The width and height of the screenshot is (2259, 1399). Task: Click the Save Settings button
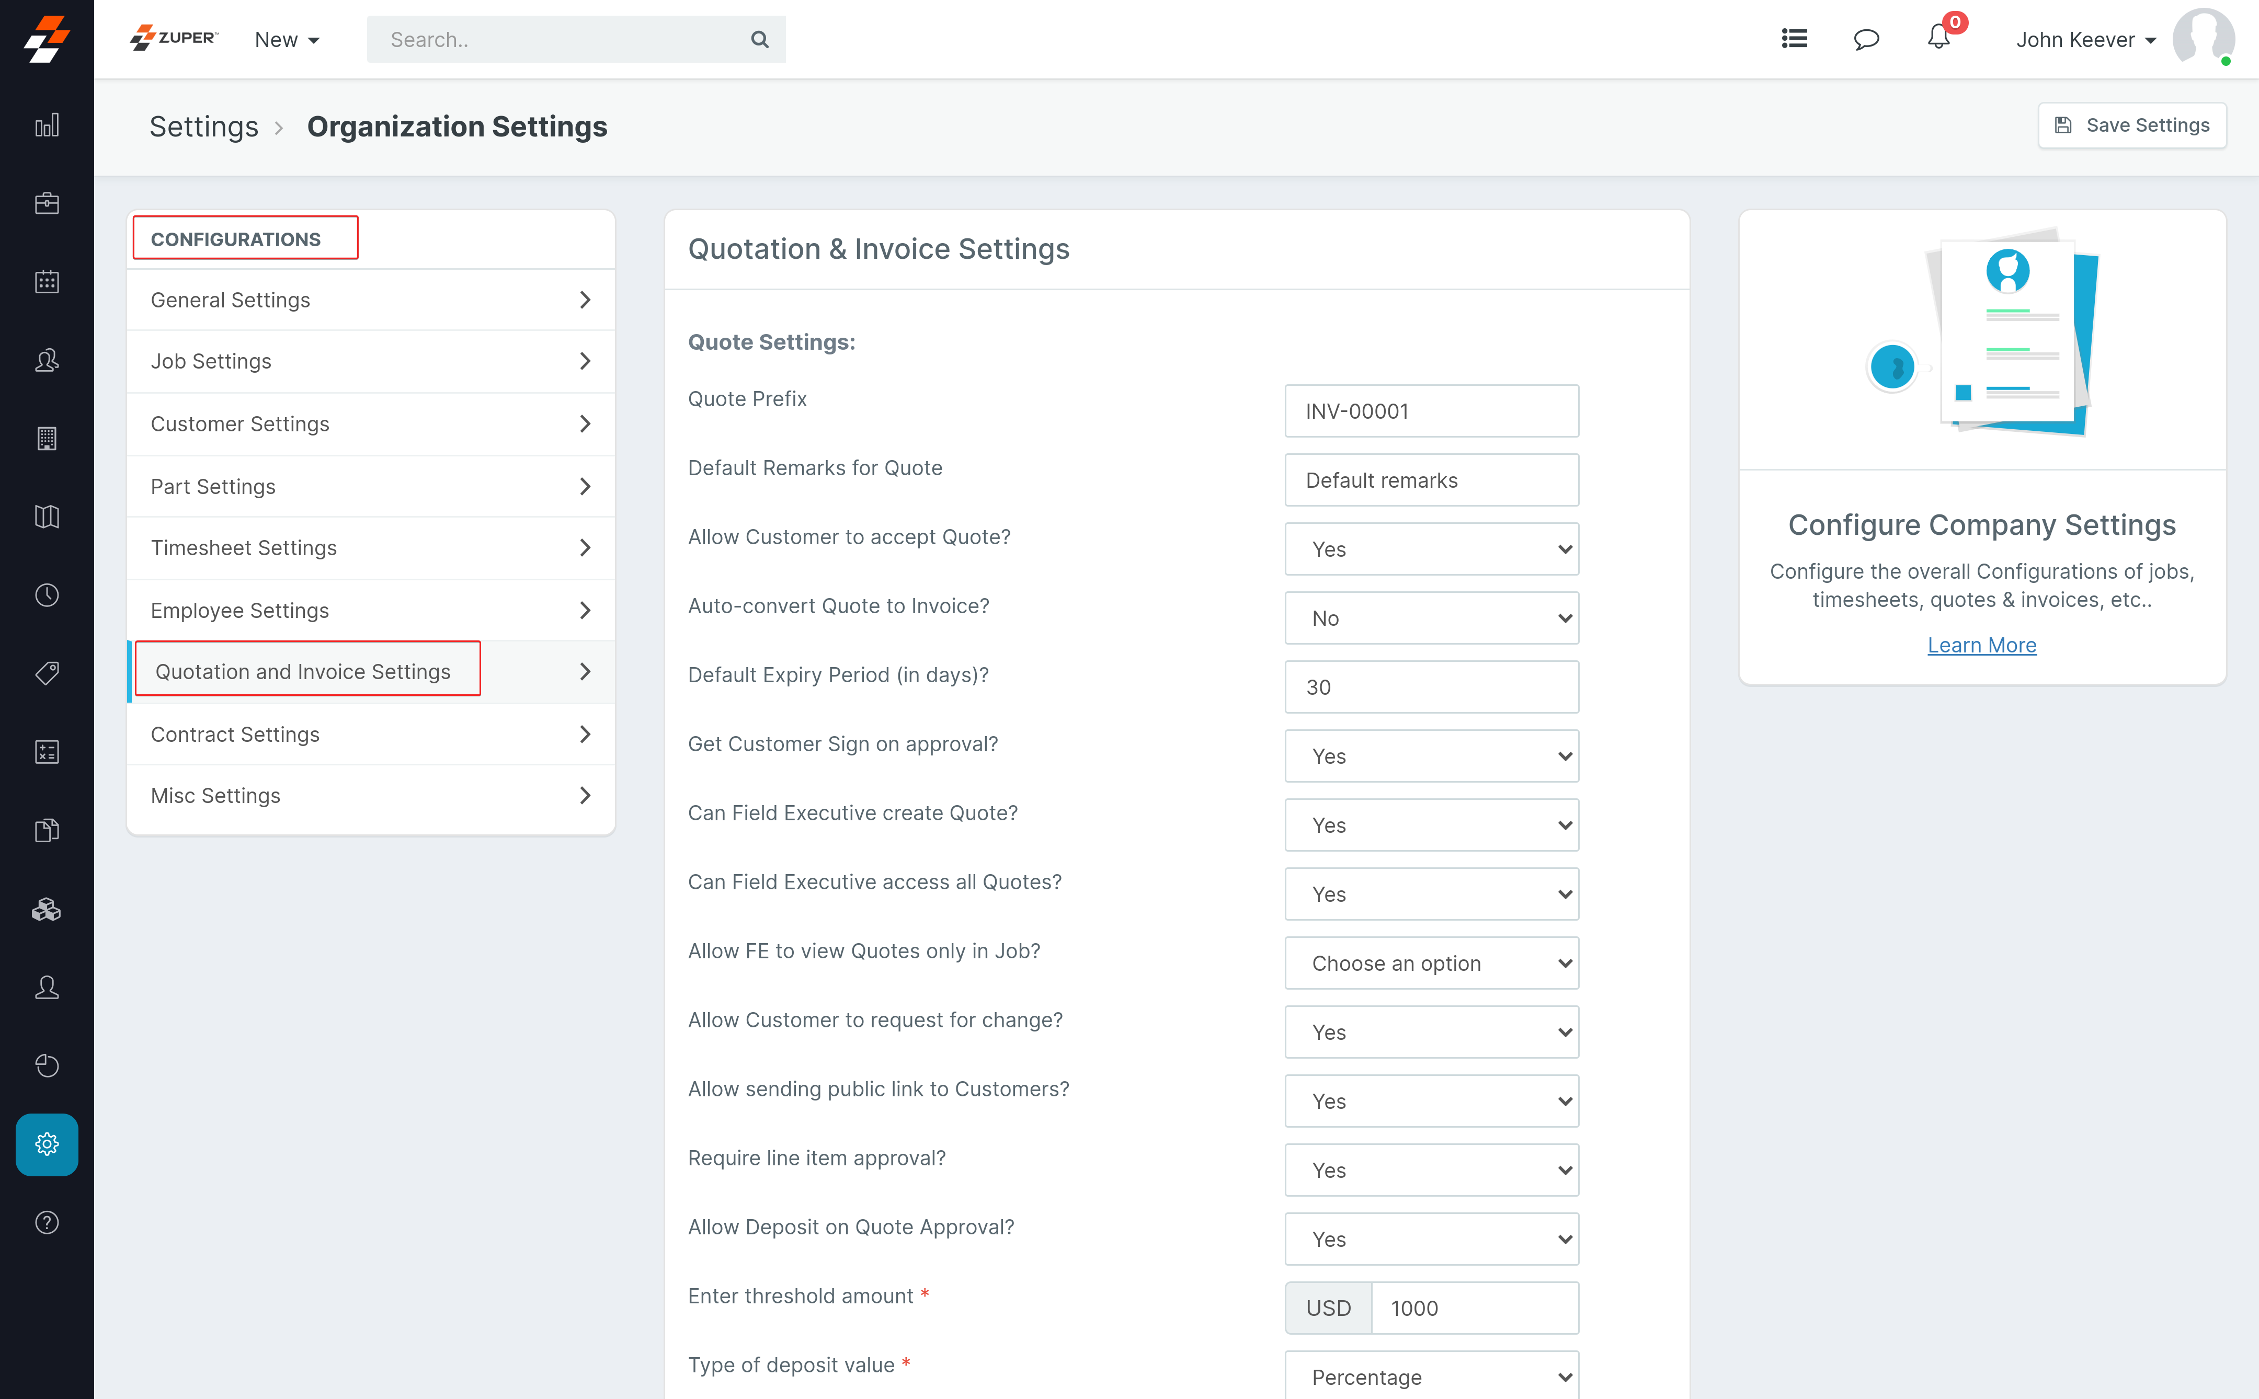click(x=2131, y=125)
